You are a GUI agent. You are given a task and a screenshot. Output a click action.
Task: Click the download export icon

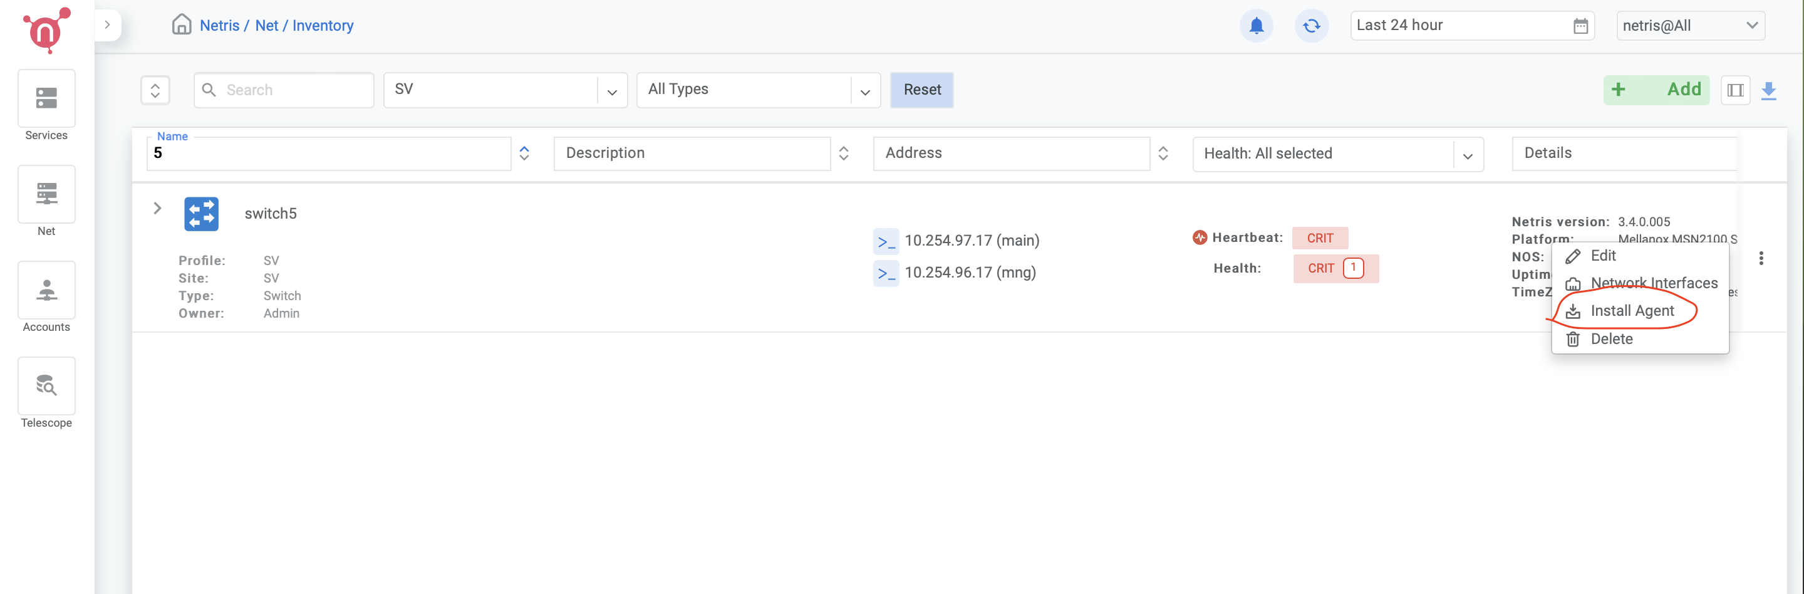click(x=1768, y=90)
